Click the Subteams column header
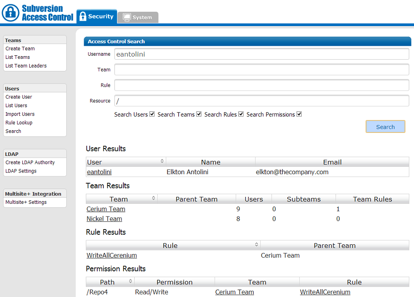The width and height of the screenshot is (414, 297). [x=304, y=199]
